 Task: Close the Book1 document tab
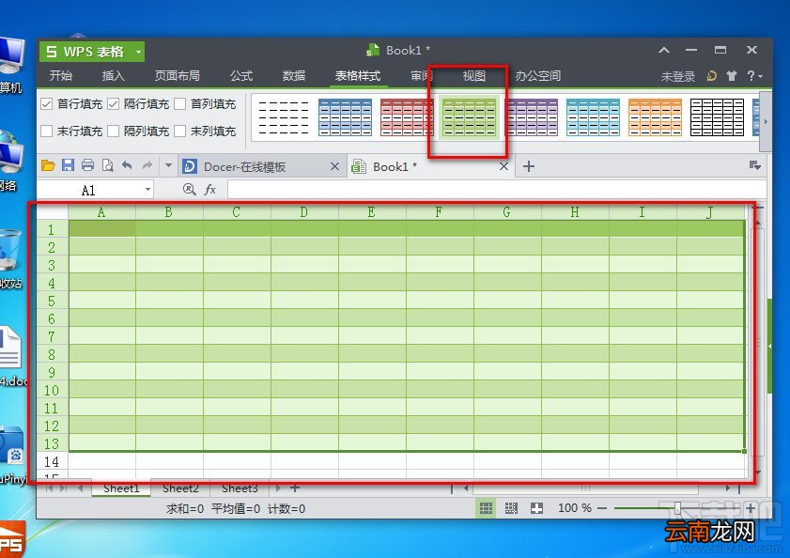coord(503,166)
